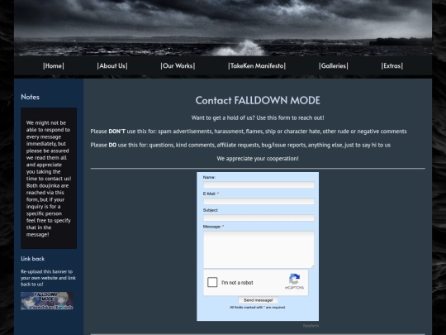446x335 pixels.
Task: Click the Send message! button
Action: pyautogui.click(x=258, y=300)
